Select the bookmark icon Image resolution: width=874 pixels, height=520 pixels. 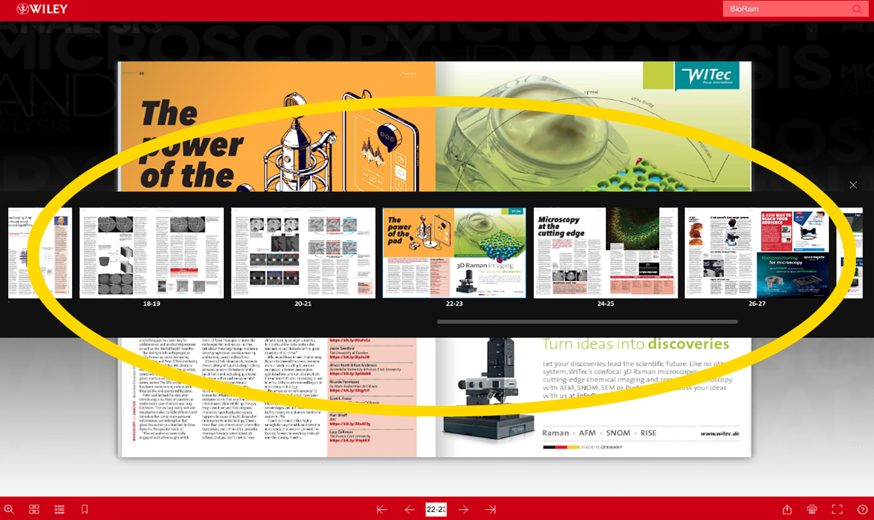[84, 509]
